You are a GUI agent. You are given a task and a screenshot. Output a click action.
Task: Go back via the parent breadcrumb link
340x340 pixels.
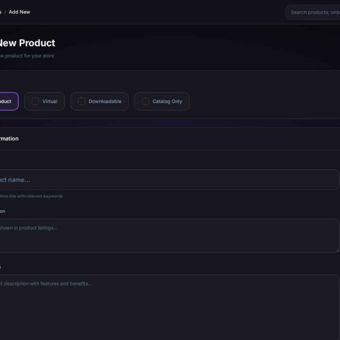point(1,12)
